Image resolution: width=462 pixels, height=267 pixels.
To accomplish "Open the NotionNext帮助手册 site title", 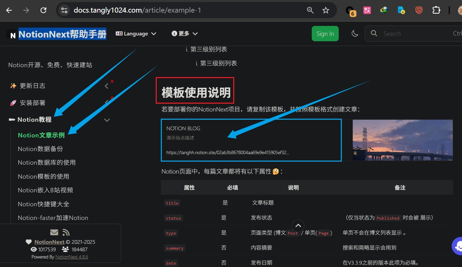I will coord(62,34).
